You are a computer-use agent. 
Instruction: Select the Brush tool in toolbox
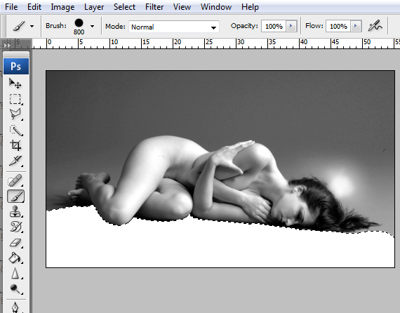click(16, 197)
